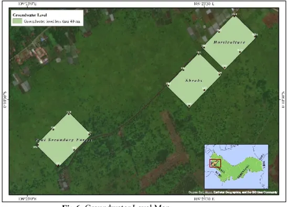Click the sample point at the Peat Secondary Forest plot's western corner

click(38, 145)
